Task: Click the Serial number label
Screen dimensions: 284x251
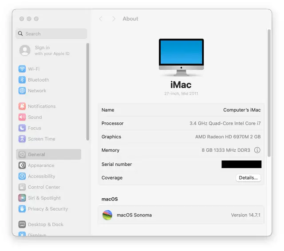Action: coord(117,165)
